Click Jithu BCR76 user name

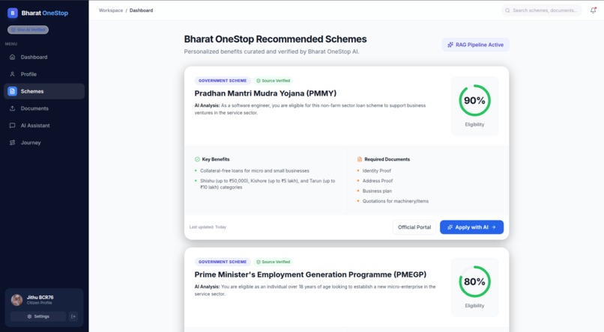(40, 298)
